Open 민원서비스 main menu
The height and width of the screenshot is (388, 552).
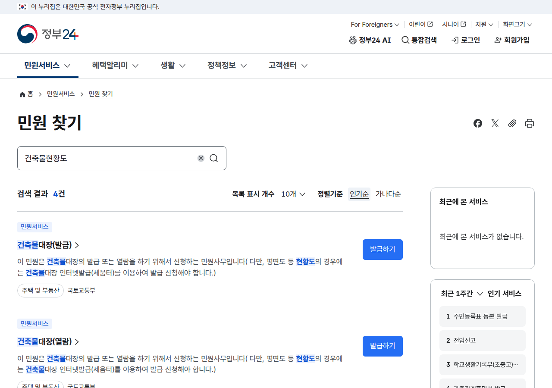tap(47, 66)
